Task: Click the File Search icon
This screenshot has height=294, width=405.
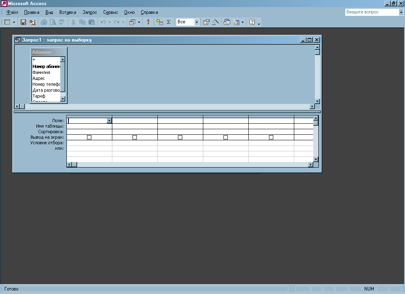Action: [32, 22]
